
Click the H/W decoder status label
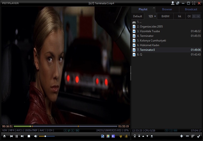[5, 130]
